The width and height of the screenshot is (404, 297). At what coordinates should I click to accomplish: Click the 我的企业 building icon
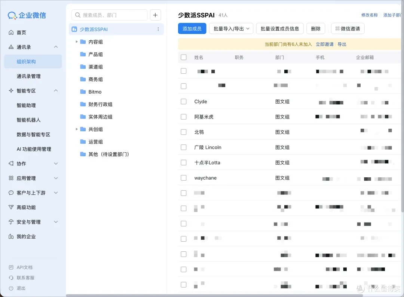11,236
